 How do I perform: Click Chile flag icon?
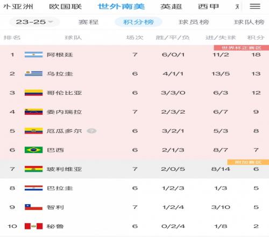point(34,207)
